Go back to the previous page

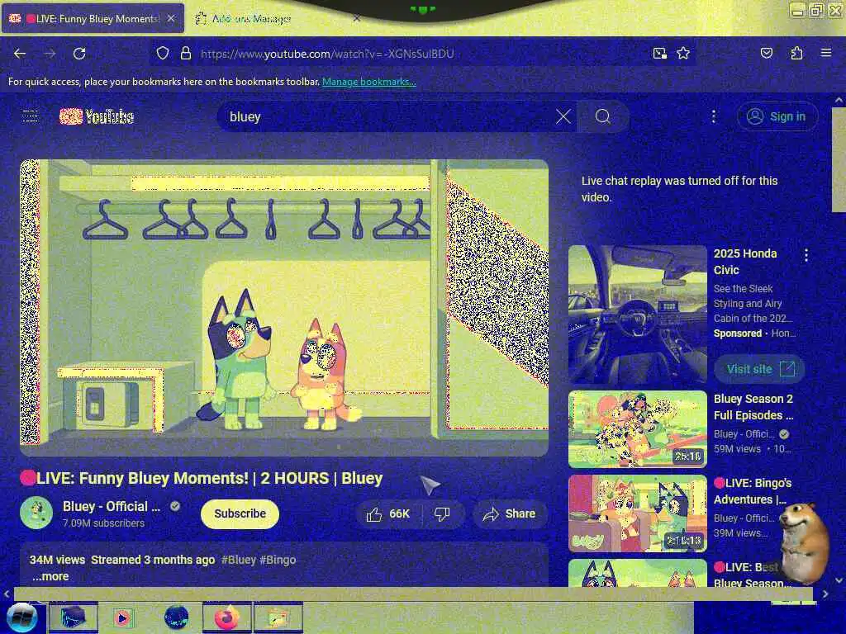pyautogui.click(x=20, y=54)
